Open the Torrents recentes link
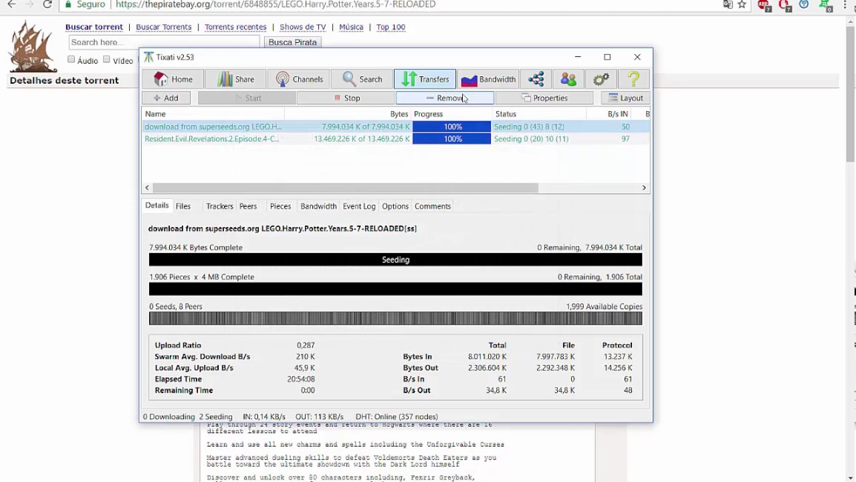This screenshot has width=856, height=482. pyautogui.click(x=235, y=27)
